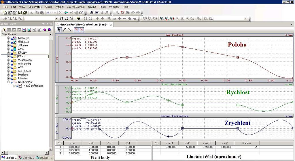
Task: Open the search combo box dropdown
Action: click(57, 18)
